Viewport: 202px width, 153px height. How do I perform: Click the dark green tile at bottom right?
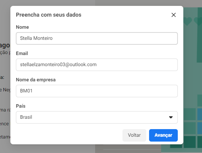pos(190,142)
